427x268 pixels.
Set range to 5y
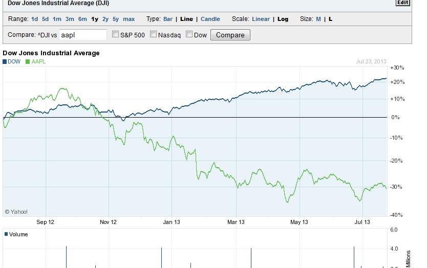[x=116, y=19]
